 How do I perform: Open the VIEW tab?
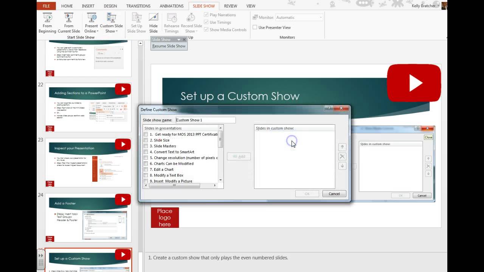251,6
